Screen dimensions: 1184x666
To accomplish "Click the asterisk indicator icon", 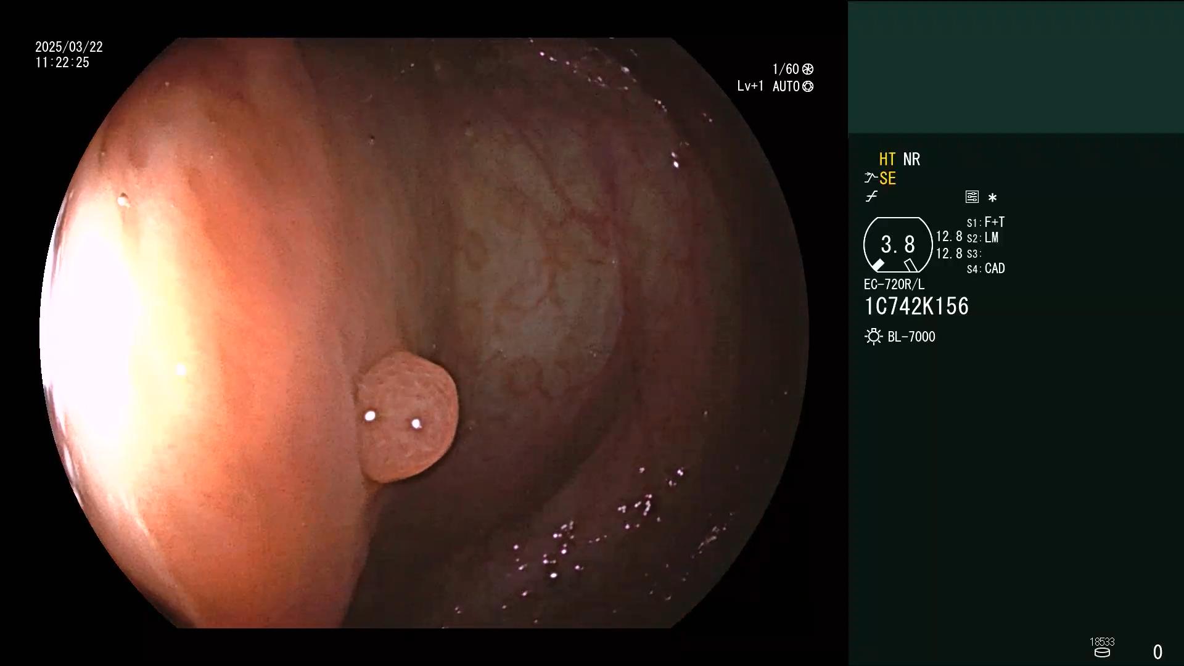I will click(992, 197).
